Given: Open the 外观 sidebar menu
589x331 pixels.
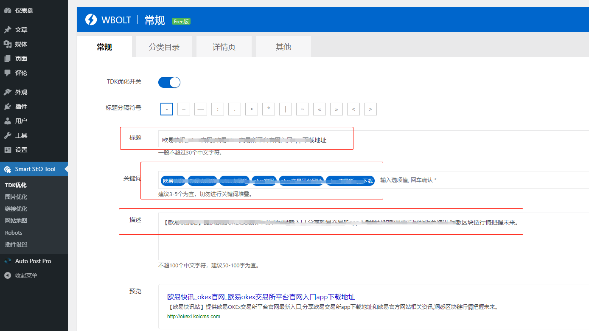Looking at the screenshot, I should 34,92.
